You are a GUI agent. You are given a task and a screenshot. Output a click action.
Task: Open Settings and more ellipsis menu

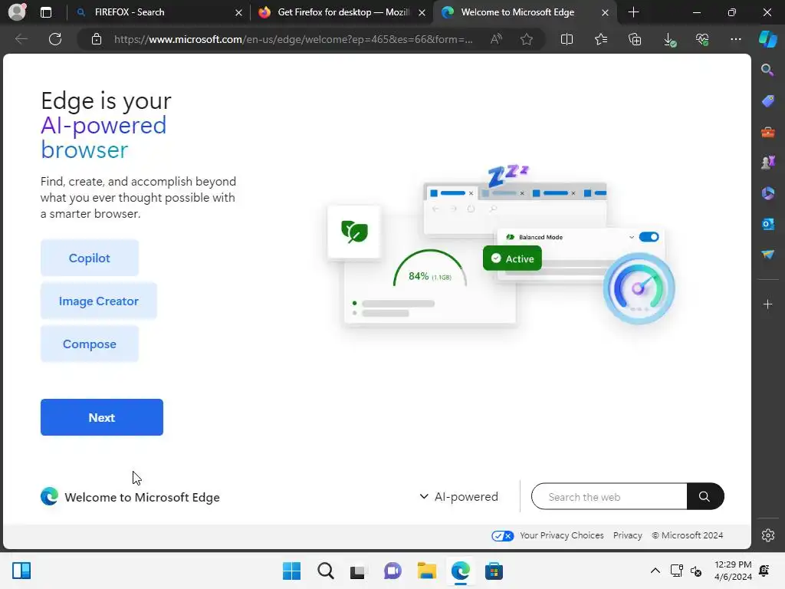coord(736,39)
